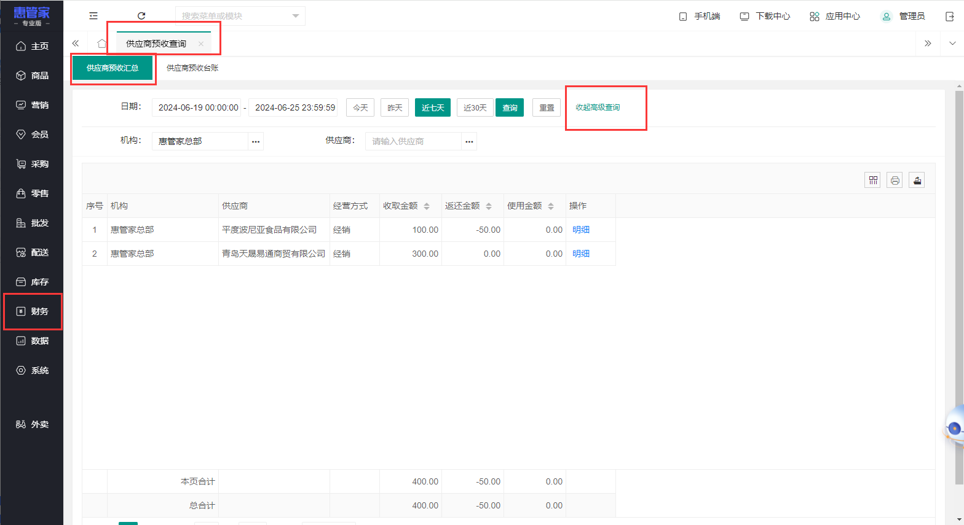Go to the home tab icon
The image size is (964, 525).
101,44
